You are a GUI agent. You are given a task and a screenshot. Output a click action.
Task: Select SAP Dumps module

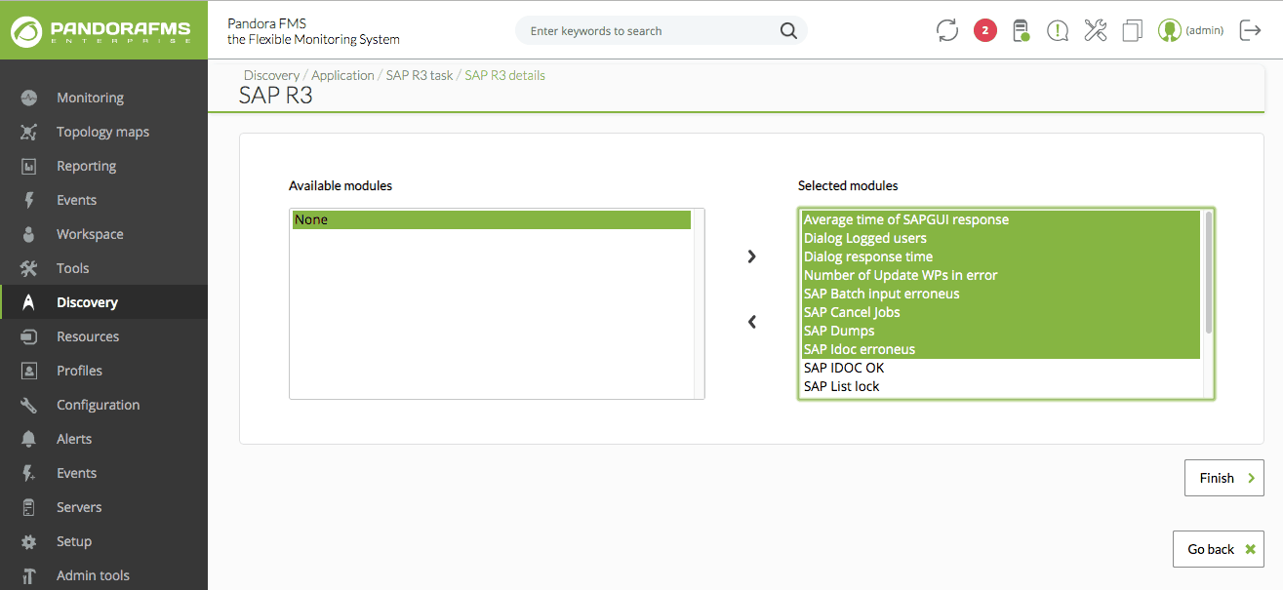pos(1001,331)
